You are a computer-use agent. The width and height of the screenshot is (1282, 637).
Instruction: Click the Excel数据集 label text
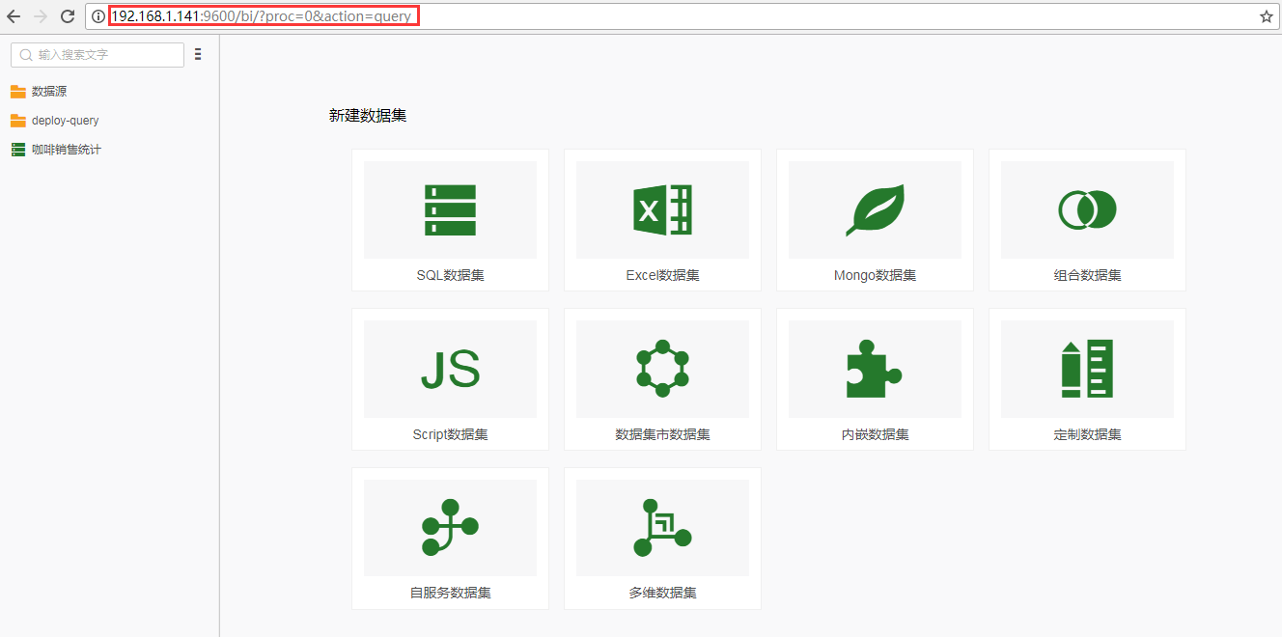pos(662,275)
